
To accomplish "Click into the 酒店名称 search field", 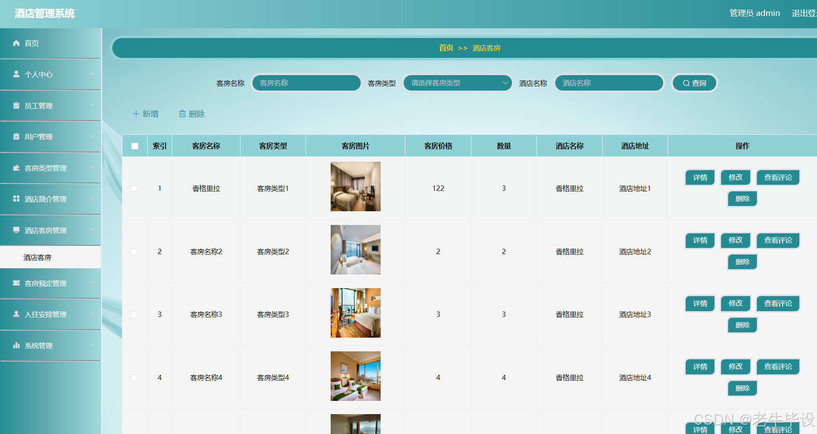I will [609, 83].
